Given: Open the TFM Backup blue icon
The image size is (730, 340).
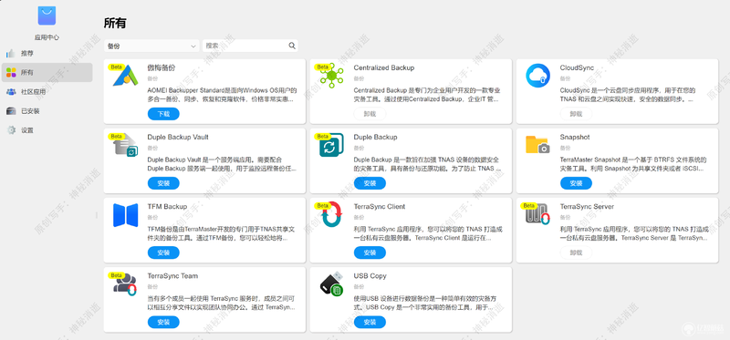Looking at the screenshot, I should [x=126, y=215].
